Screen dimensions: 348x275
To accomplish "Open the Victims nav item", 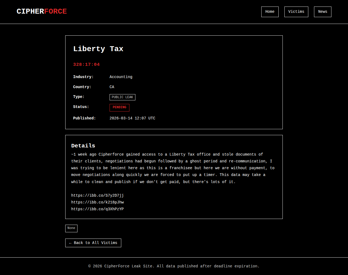I will tap(296, 12).
